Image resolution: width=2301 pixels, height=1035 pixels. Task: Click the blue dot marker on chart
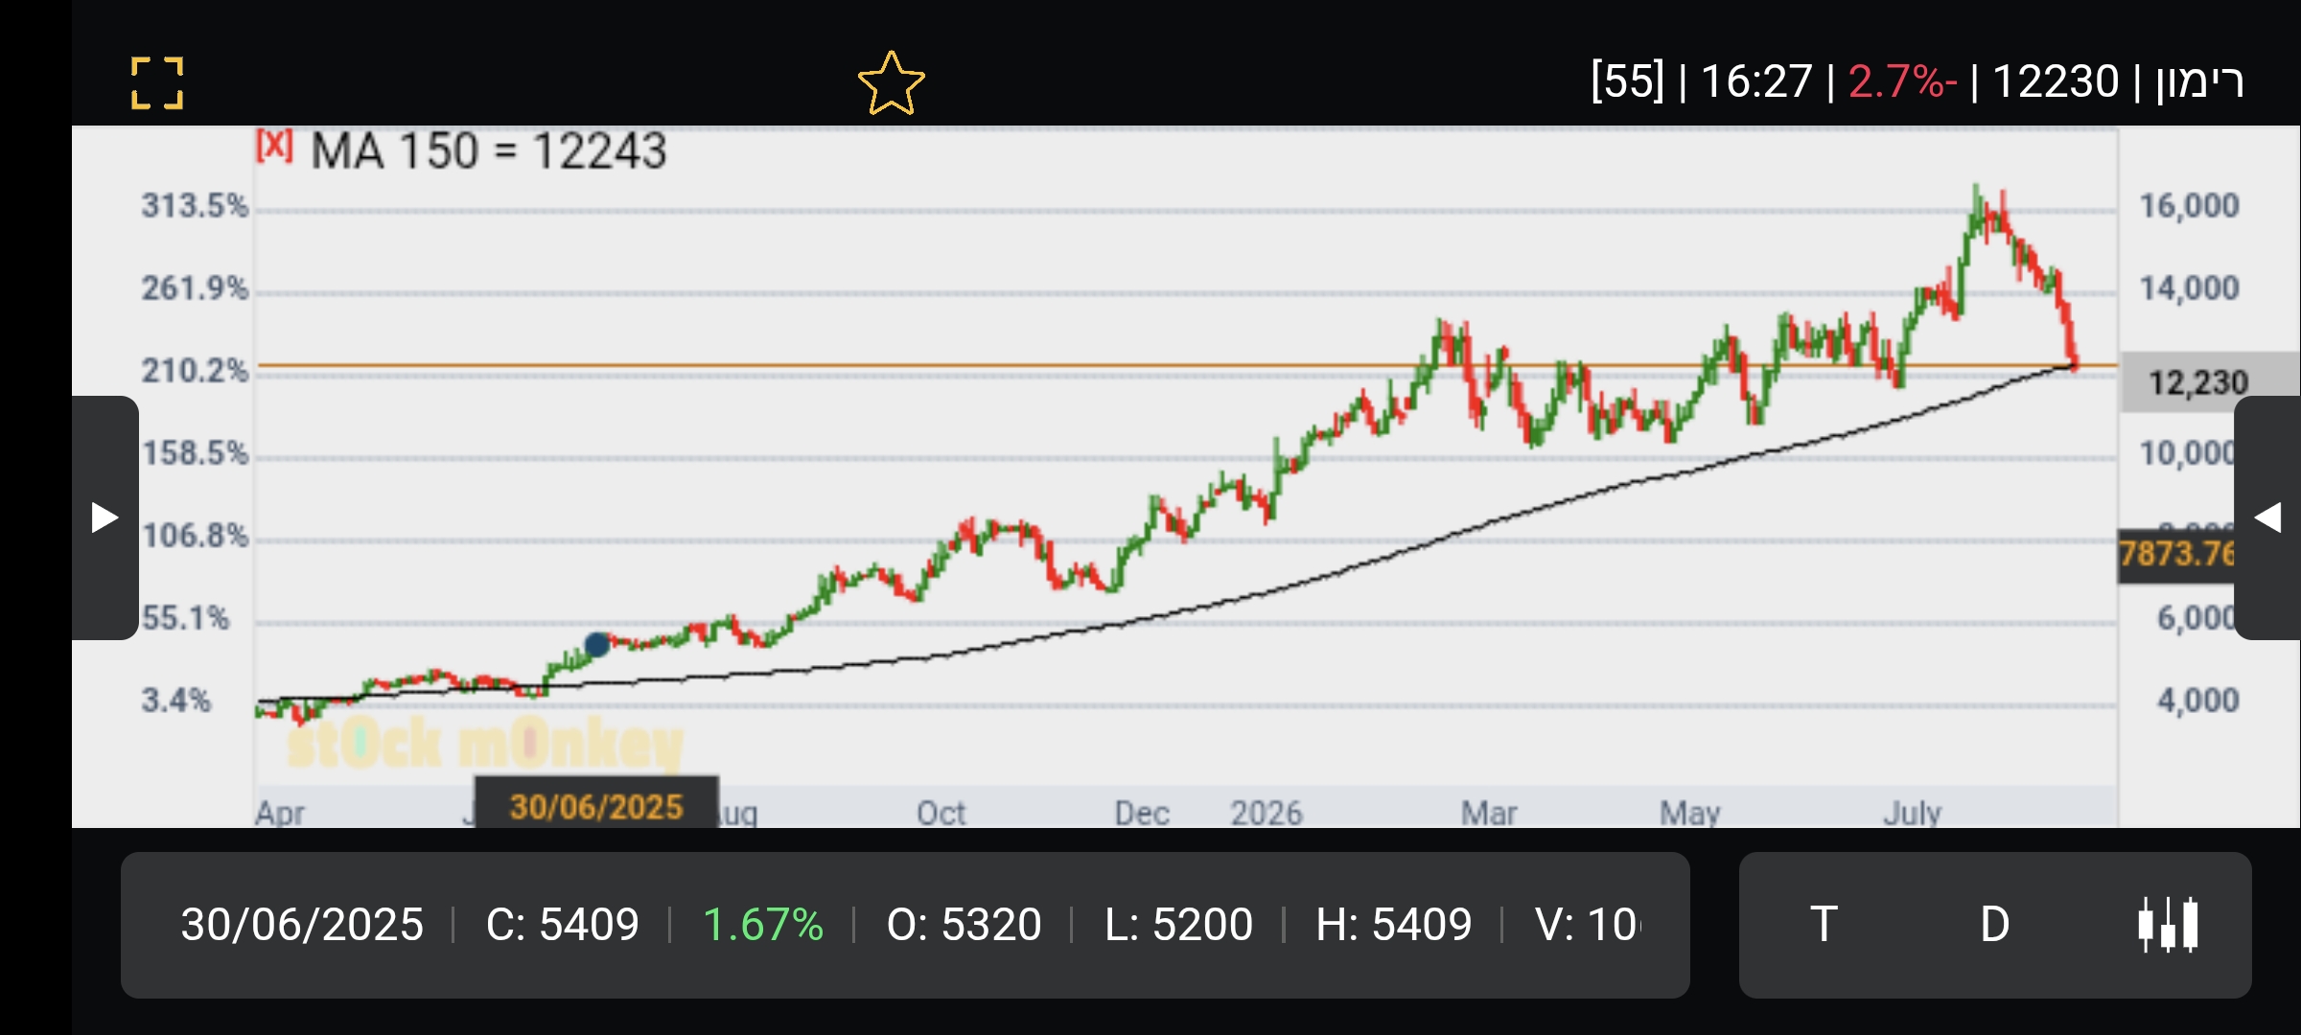click(x=596, y=644)
